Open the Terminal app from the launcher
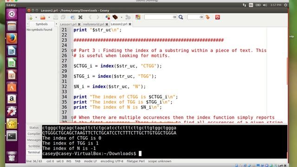Screen dimensions: 297x167 click(x=12, y=136)
